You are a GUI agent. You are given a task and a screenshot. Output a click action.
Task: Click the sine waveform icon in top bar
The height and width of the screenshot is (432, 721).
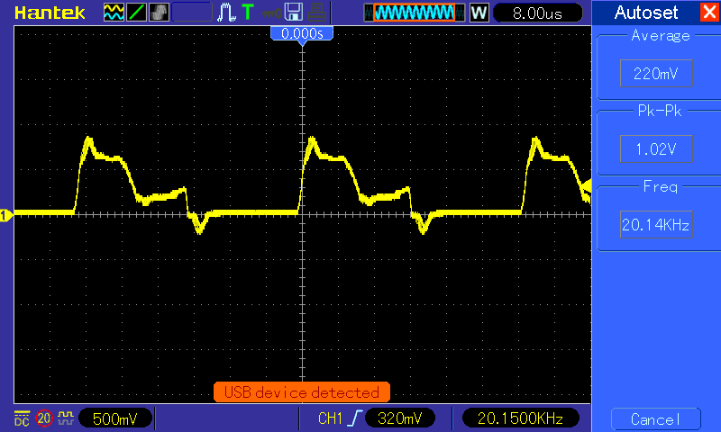pyautogui.click(x=114, y=13)
